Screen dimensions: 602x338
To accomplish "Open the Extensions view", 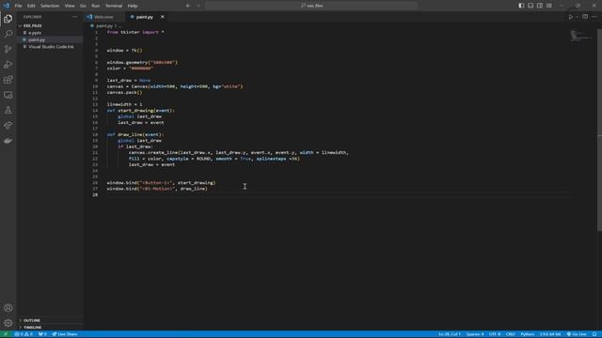I will (x=8, y=80).
